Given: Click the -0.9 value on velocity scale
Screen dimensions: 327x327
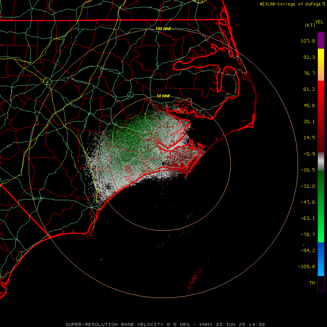Looking at the screenshot, I should tap(309, 154).
